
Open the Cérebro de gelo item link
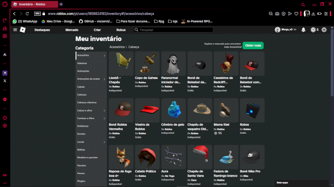[172, 125]
